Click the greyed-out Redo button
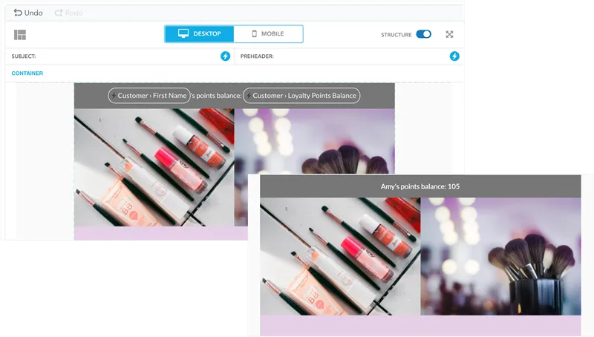 coord(68,13)
